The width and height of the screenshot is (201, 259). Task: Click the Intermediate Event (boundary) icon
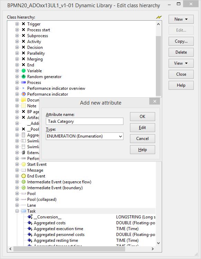coord(23,188)
